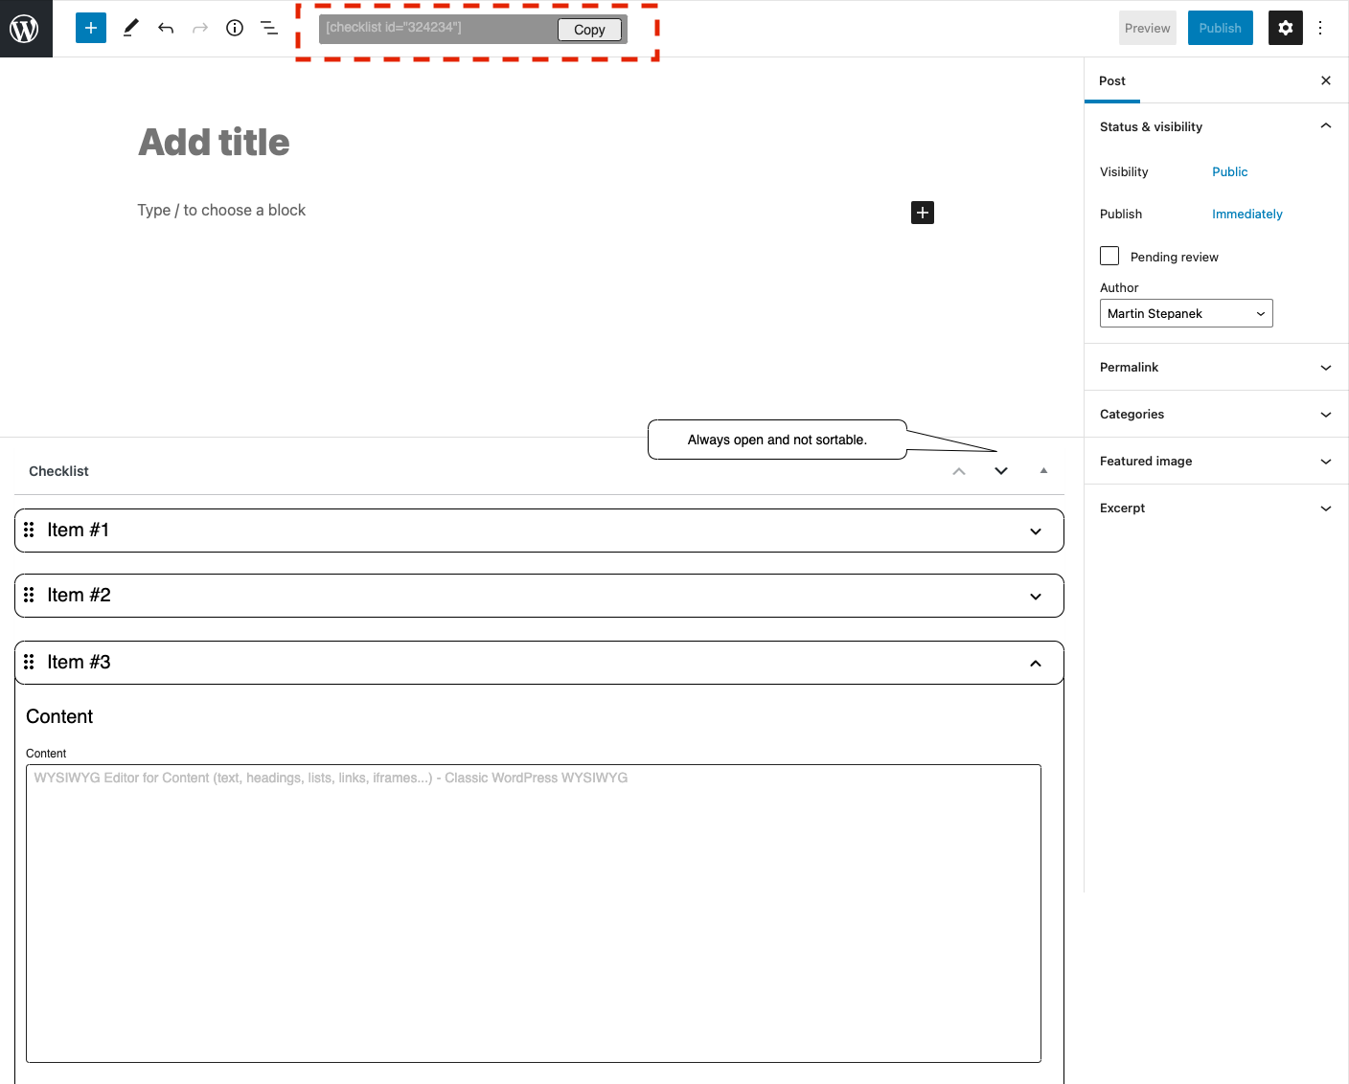Click the Undo arrow icon
Screen dimensions: 1349x1084
(165, 28)
